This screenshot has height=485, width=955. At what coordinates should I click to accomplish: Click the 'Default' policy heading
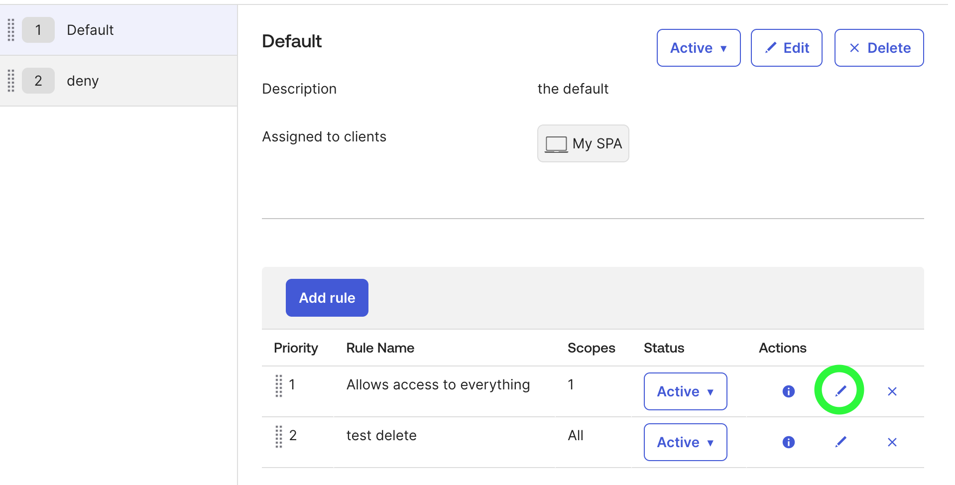pyautogui.click(x=292, y=41)
